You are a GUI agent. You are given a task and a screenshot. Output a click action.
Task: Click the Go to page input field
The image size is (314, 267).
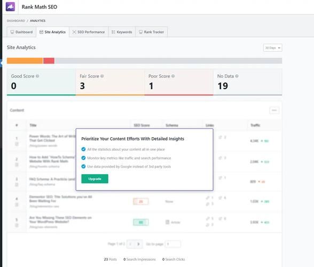coord(173,244)
